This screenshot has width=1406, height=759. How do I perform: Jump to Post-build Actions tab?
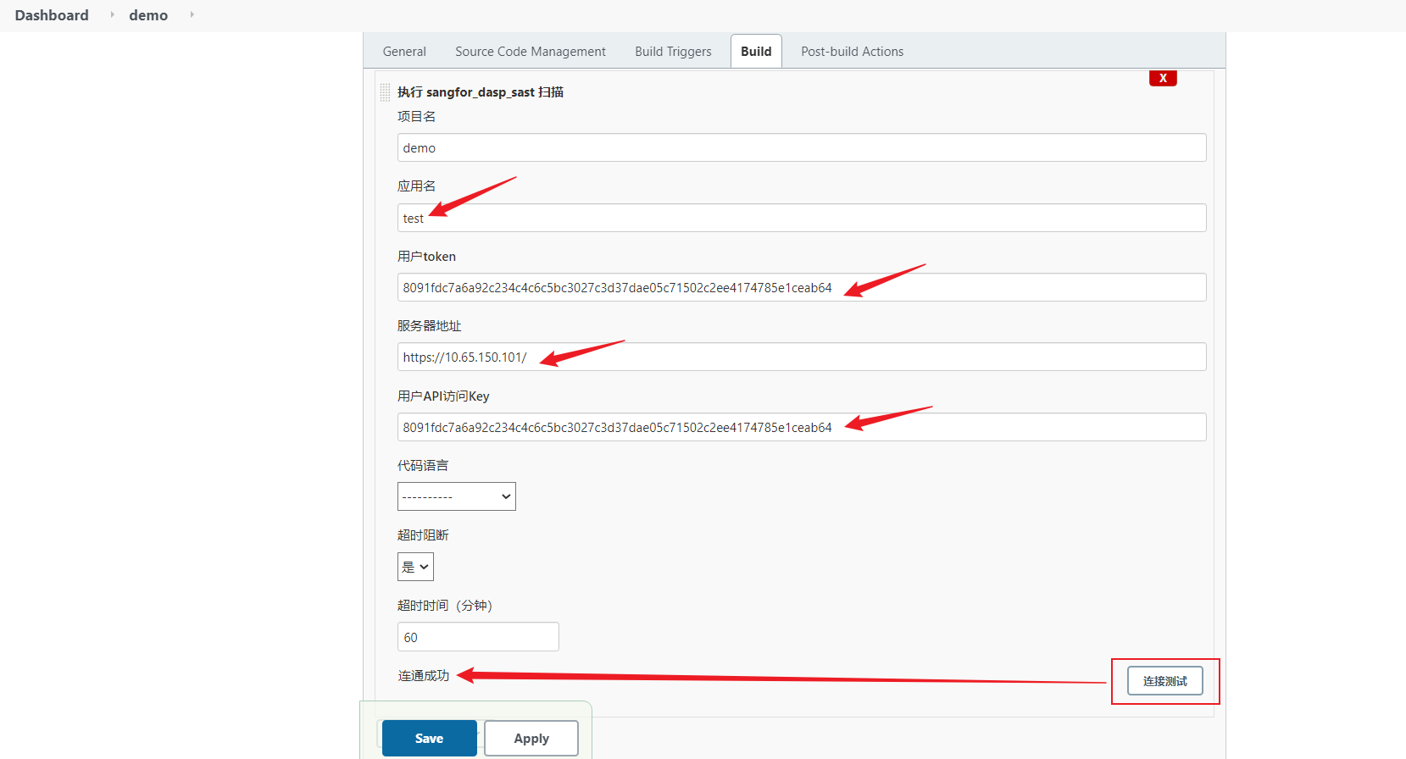tap(852, 52)
